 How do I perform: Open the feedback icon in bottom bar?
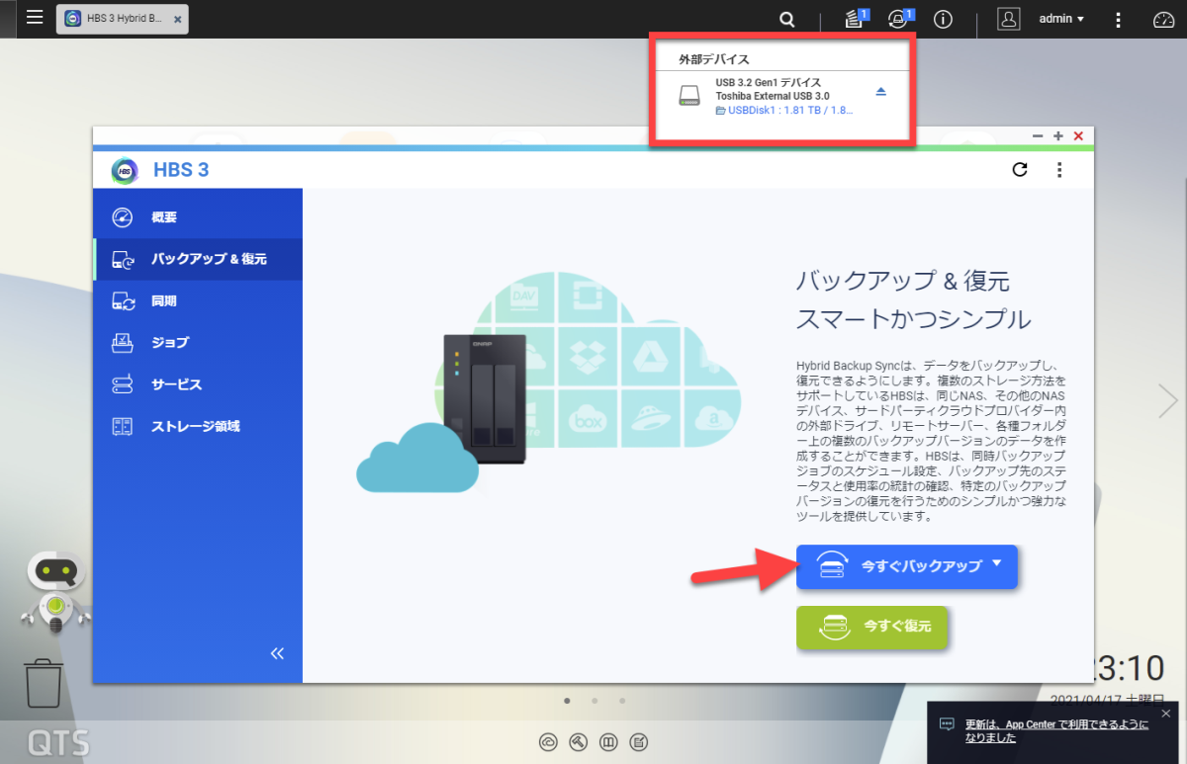tap(640, 742)
